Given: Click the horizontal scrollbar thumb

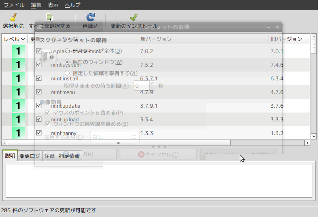Looking at the screenshot, I should pyautogui.click(x=119, y=143).
